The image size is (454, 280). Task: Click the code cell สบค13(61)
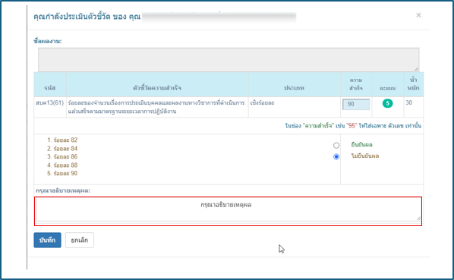(x=50, y=102)
